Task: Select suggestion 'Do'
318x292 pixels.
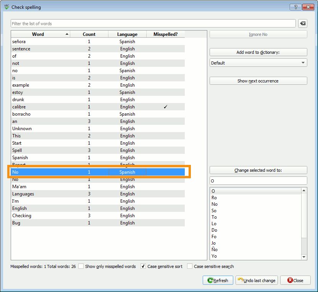Action: (x=255, y=230)
